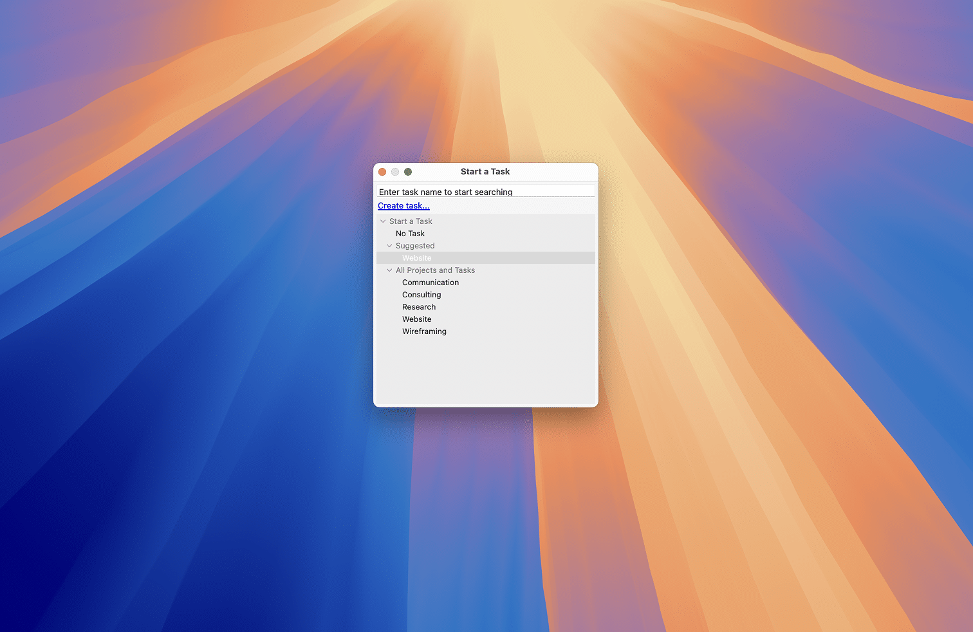Click the Start a Task tree heading
The width and height of the screenshot is (973, 632).
pos(411,221)
